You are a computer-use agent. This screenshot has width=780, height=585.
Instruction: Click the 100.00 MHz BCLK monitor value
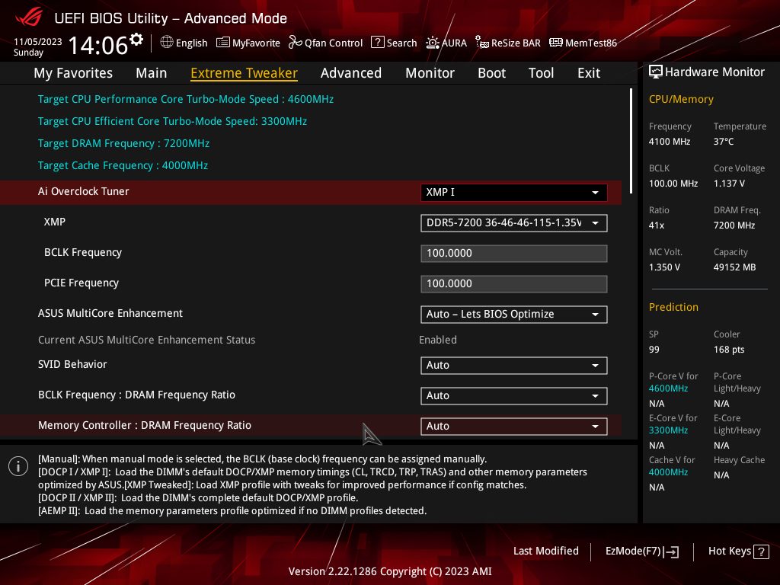[673, 184]
